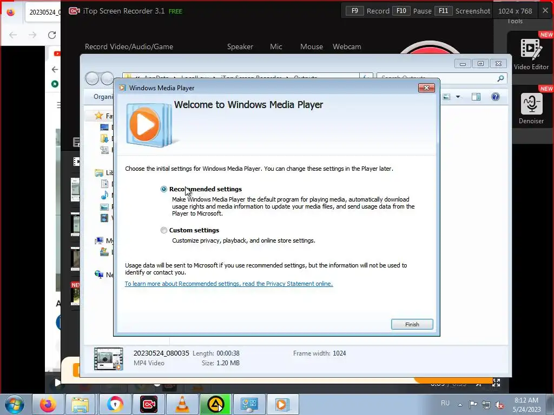The width and height of the screenshot is (554, 415).
Task: Show hidden system tray icons
Action: coord(460,405)
